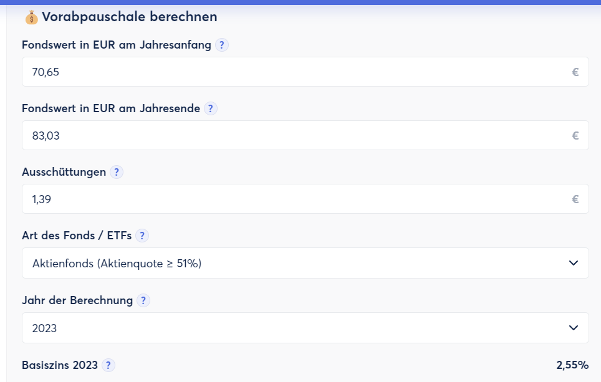Screen dimensions: 601x382
Task: Click chevron arrow of the 2023 selector
Action: 574,328
